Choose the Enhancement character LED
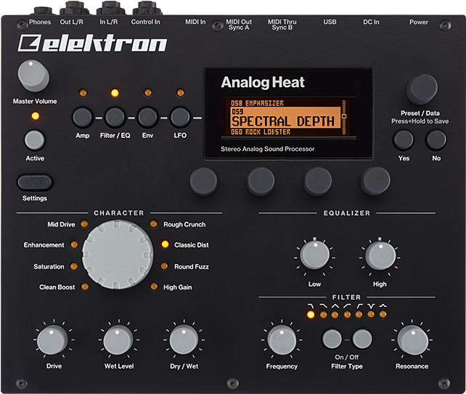This screenshot has height=394, width=466. [74, 245]
